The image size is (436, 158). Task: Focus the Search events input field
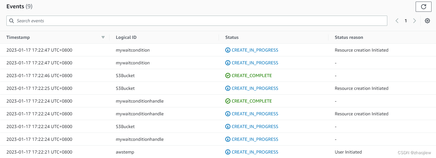[197, 21]
